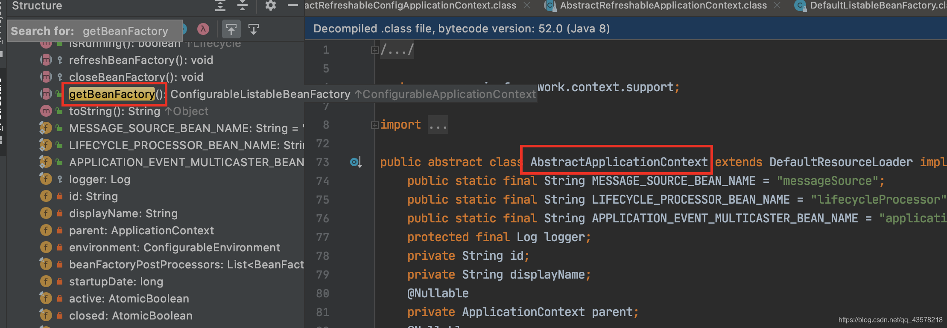Viewport: 947px width, 328px height.
Task: Click field icon beside MESSAGE_SOURCE_BEAN_NAME
Action: (46, 128)
